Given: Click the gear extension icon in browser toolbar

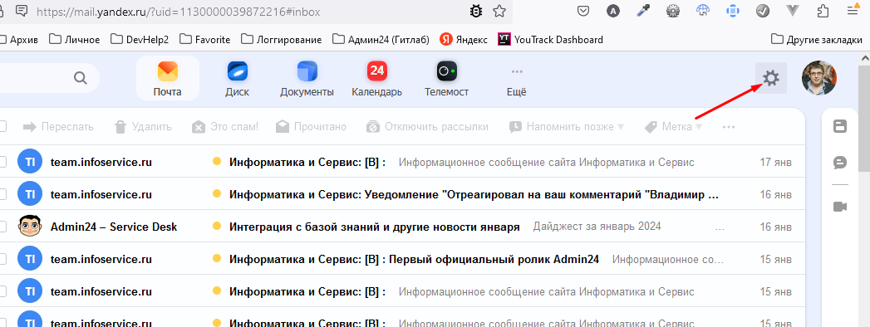Looking at the screenshot, I should [x=673, y=11].
